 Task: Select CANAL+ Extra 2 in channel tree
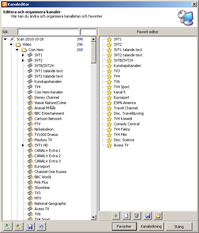[x=47, y=156]
